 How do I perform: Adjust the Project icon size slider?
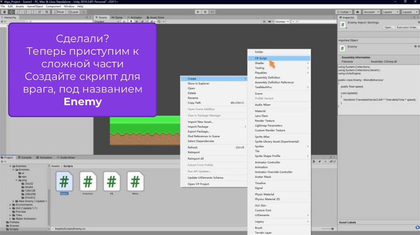pyautogui.click(x=327, y=229)
